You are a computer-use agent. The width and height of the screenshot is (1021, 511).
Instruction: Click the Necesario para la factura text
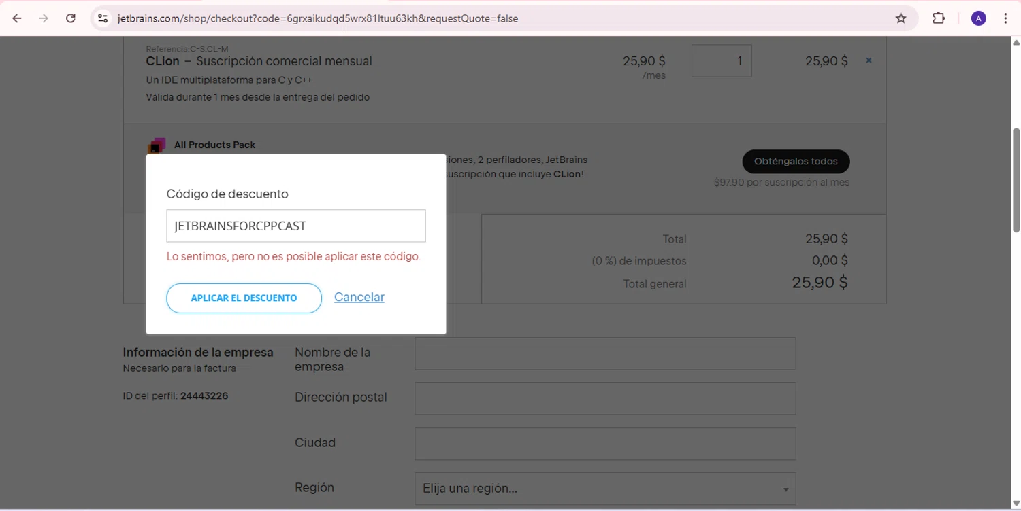180,368
